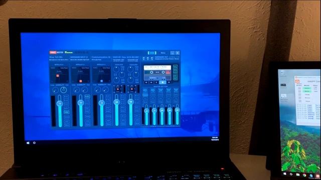Click the Intellipan pad of Communication IN
Image resolution: width=321 pixels, height=180 pixels.
tap(102, 74)
